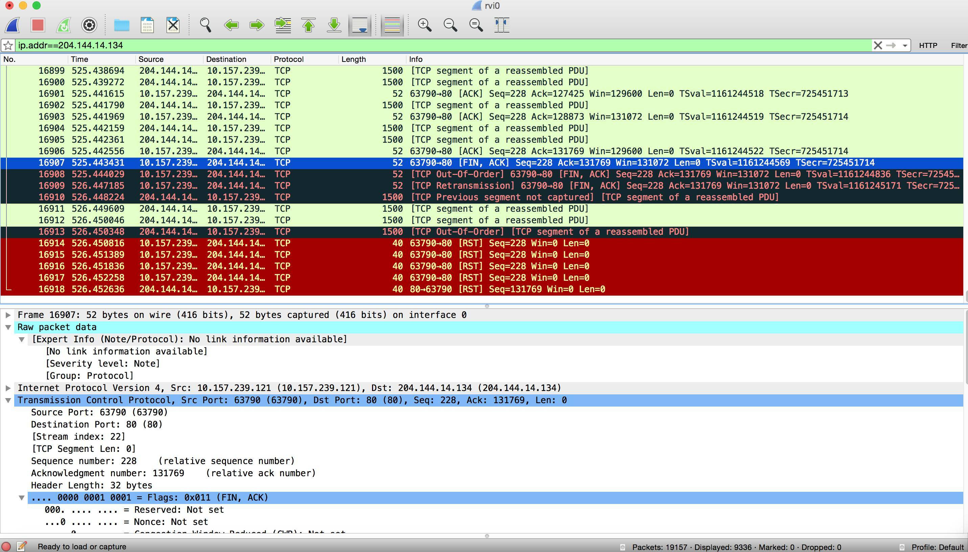Zoom out main window text
Viewport: 968px width, 552px height.
[450, 25]
